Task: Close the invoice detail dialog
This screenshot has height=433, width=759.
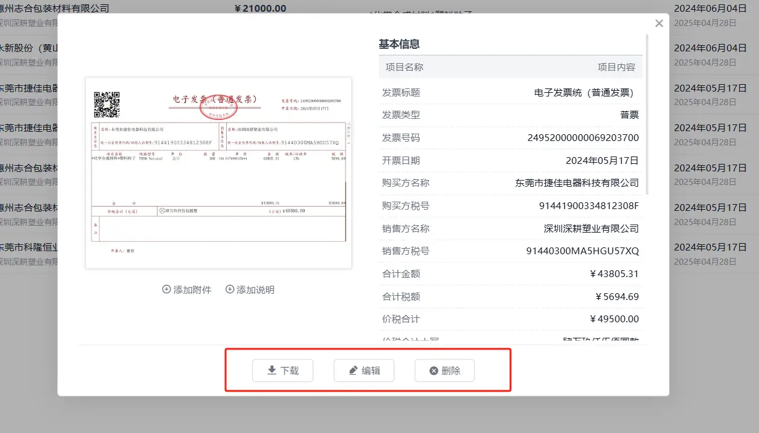Action: [659, 24]
